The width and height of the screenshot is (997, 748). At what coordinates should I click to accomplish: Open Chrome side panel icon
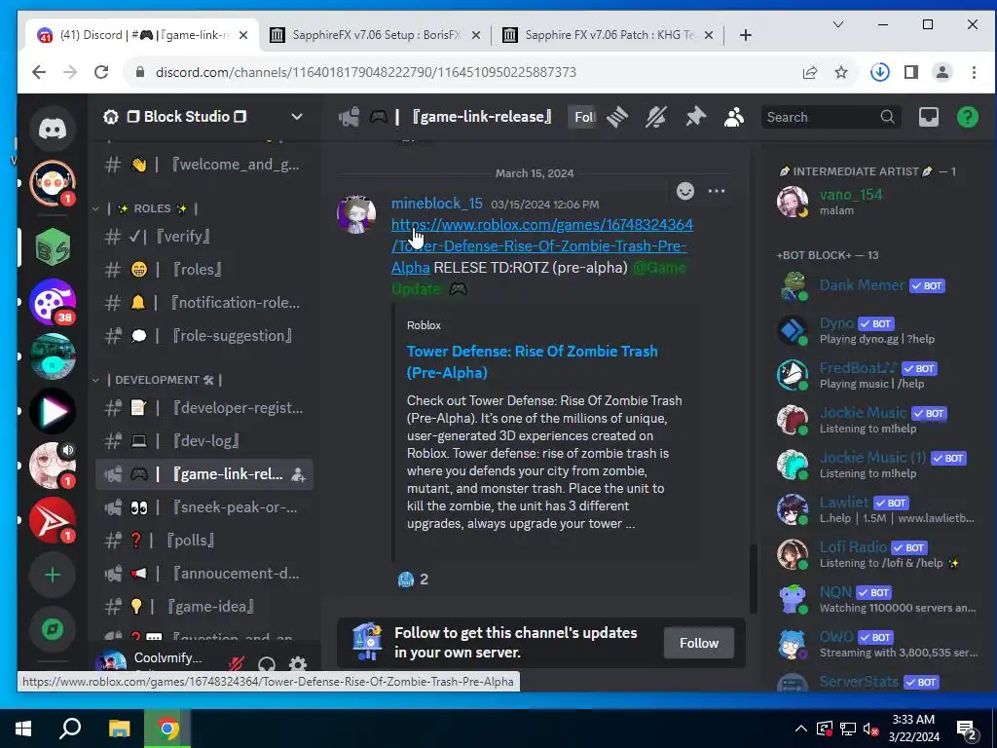click(x=911, y=72)
